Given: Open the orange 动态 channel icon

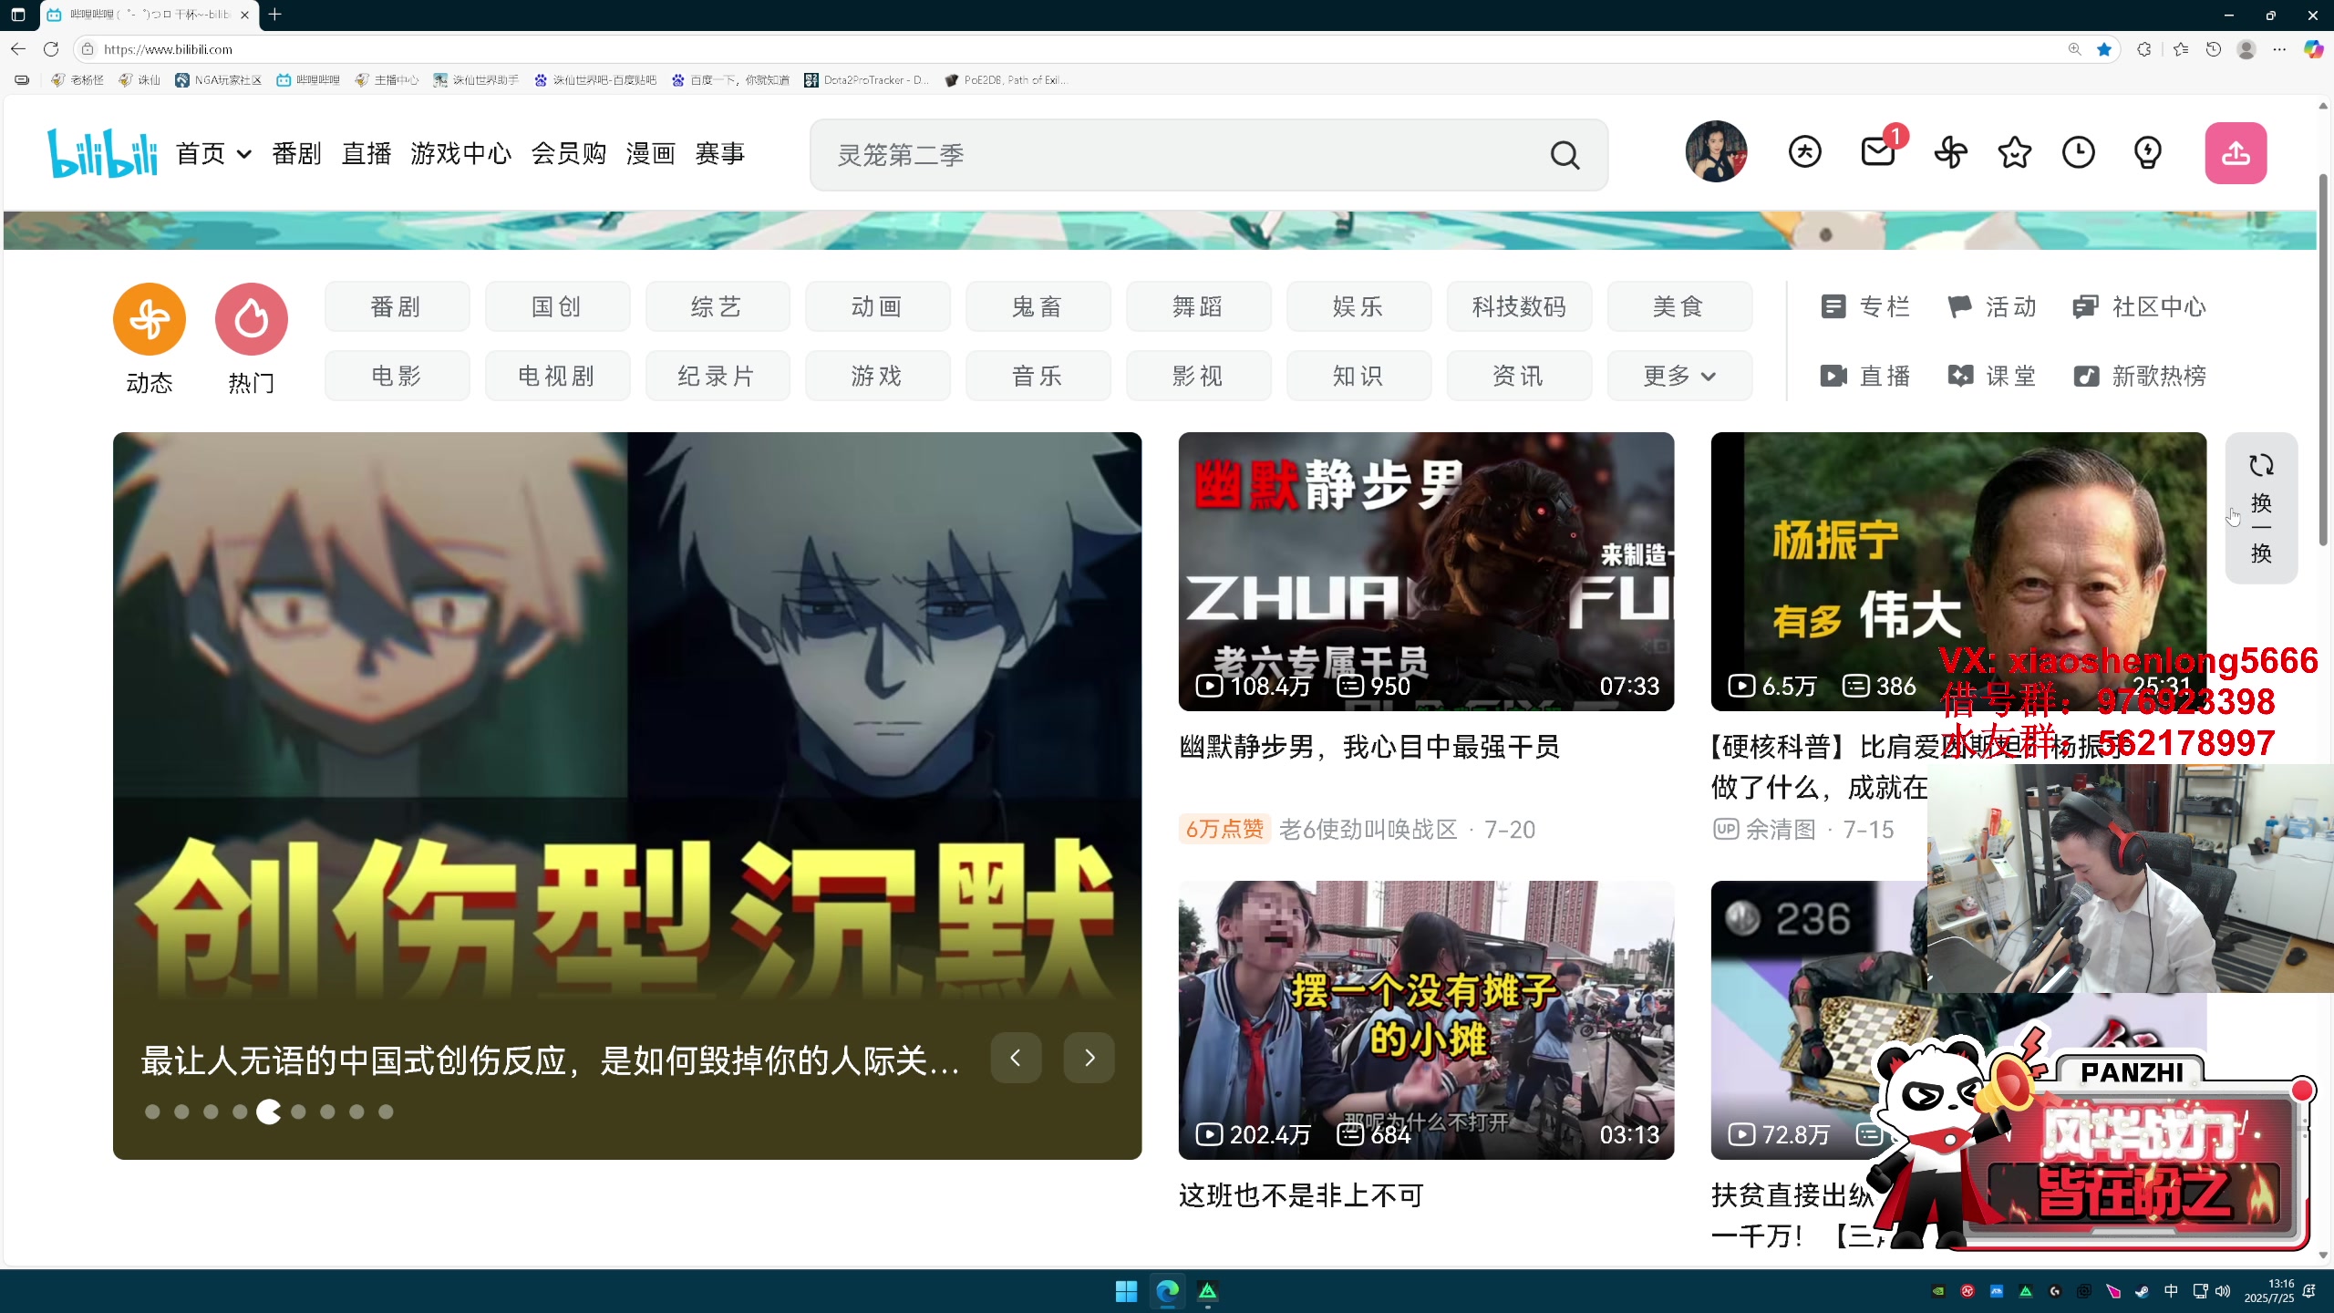Looking at the screenshot, I should click(x=150, y=319).
